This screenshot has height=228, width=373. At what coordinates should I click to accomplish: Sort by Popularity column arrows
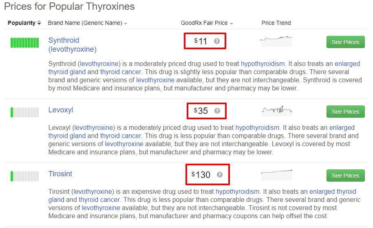[39, 23]
